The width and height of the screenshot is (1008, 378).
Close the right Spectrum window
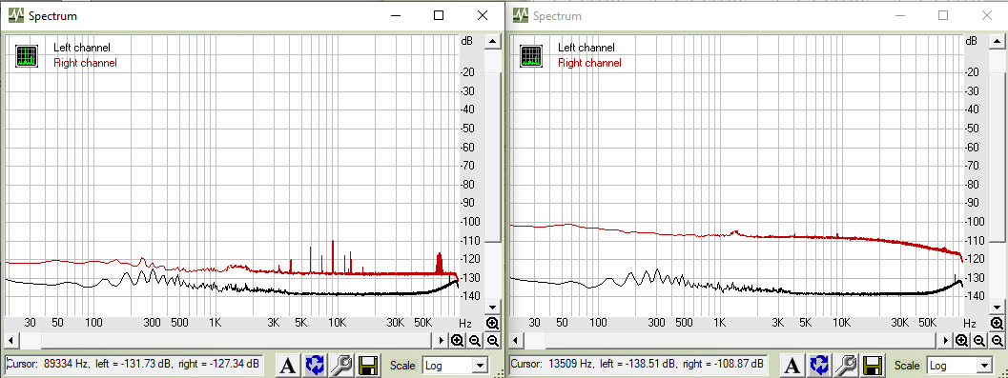pos(987,15)
